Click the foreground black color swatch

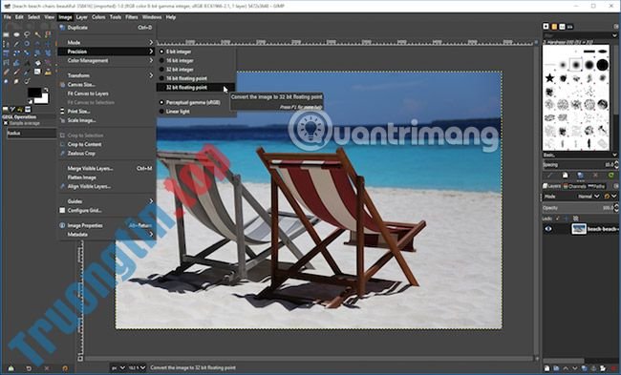click(34, 93)
